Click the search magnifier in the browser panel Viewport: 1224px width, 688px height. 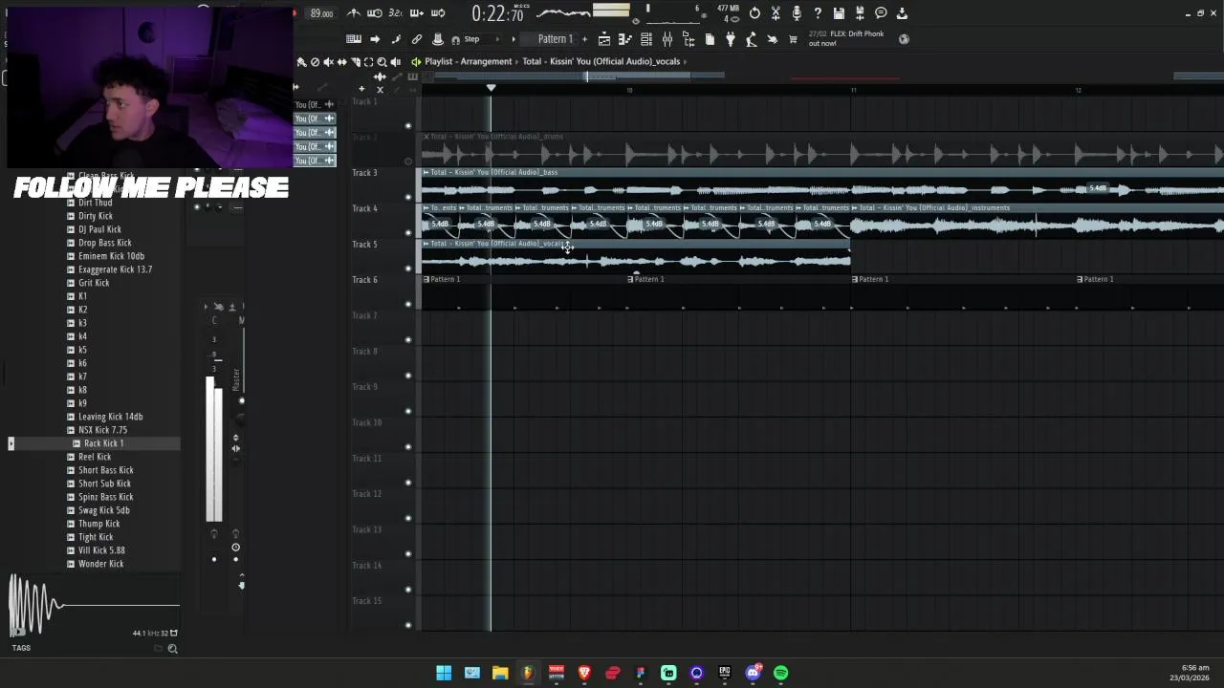172,649
